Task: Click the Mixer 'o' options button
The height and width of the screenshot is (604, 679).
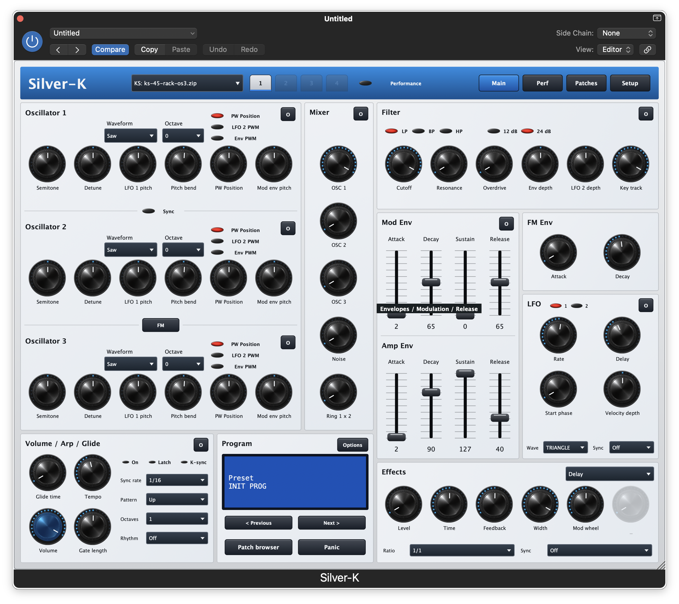Action: (x=361, y=114)
